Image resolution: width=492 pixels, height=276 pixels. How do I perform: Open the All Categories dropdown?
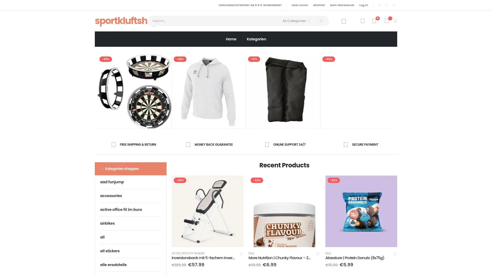296,21
